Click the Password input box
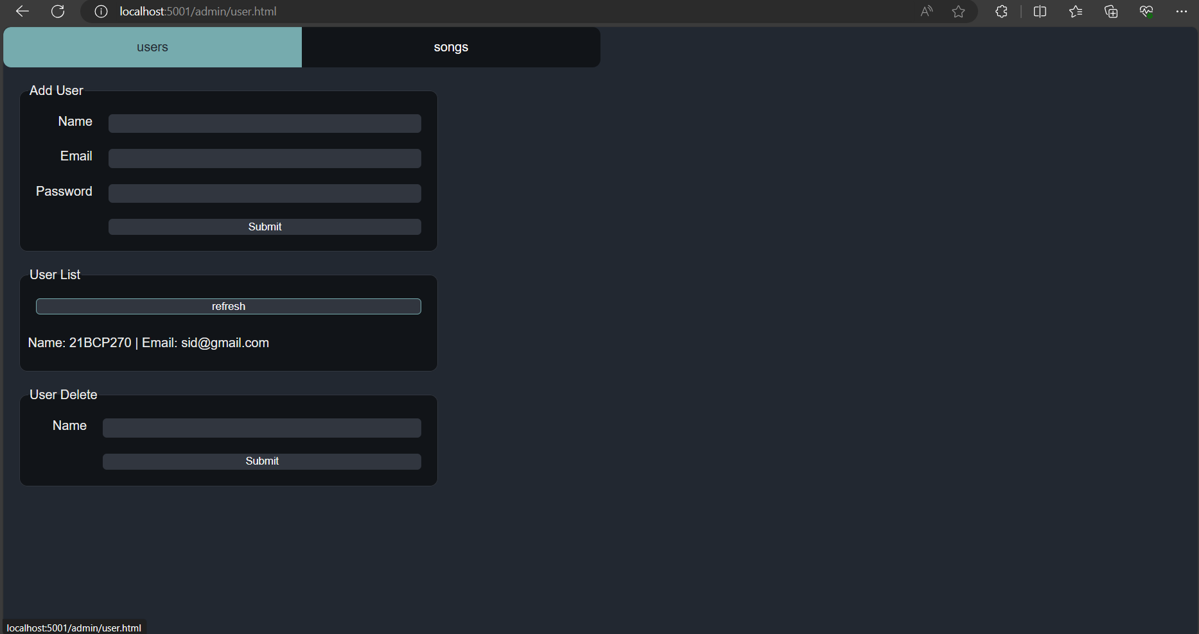Viewport: 1199px width, 634px height. [x=264, y=193]
